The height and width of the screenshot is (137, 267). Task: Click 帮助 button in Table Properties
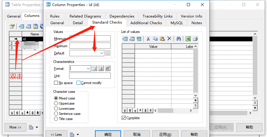pos(249,127)
